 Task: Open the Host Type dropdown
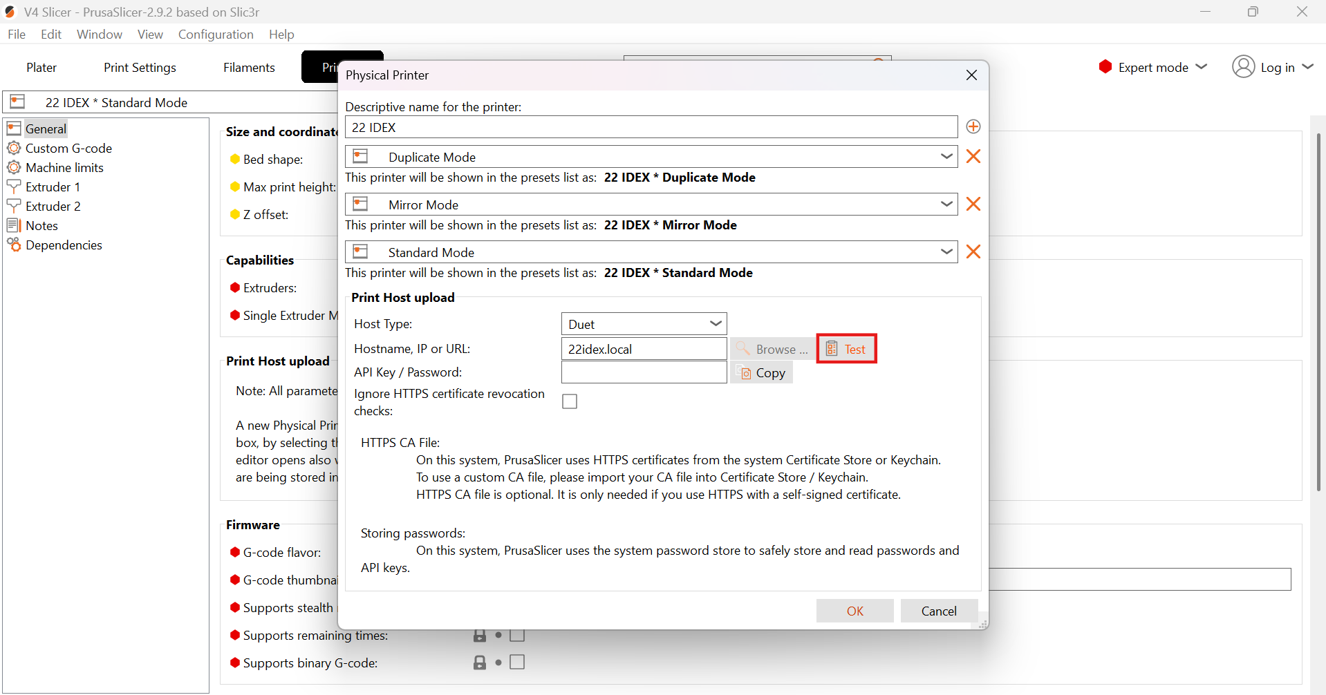(x=644, y=324)
